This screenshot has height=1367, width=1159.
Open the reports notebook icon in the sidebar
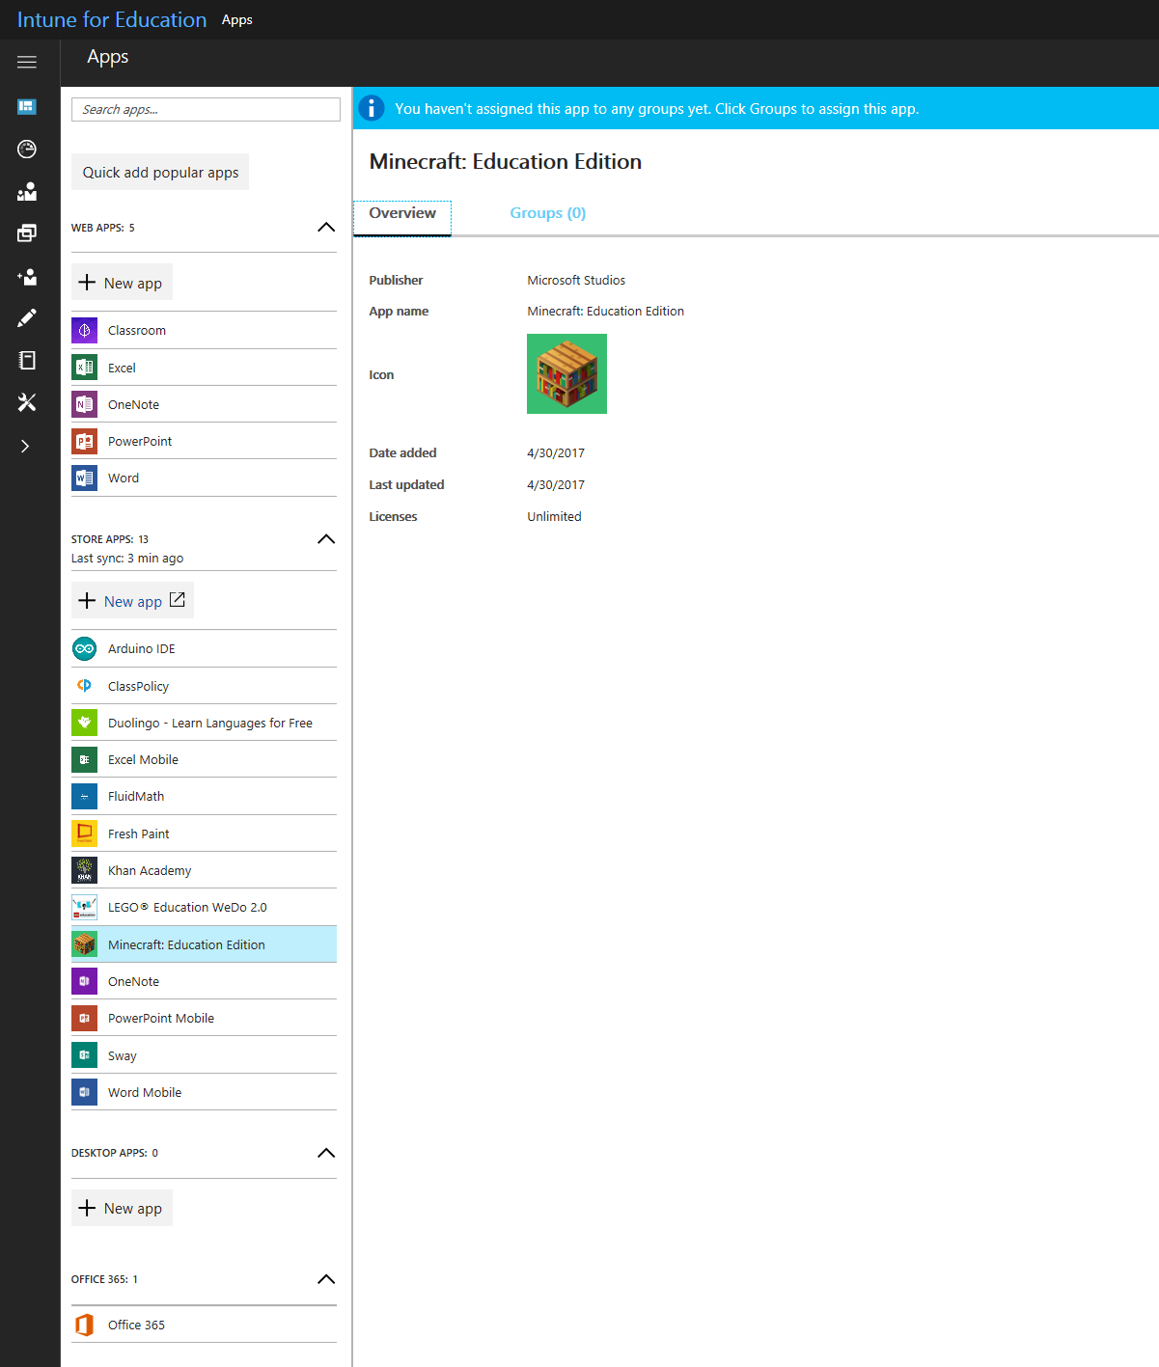27,361
